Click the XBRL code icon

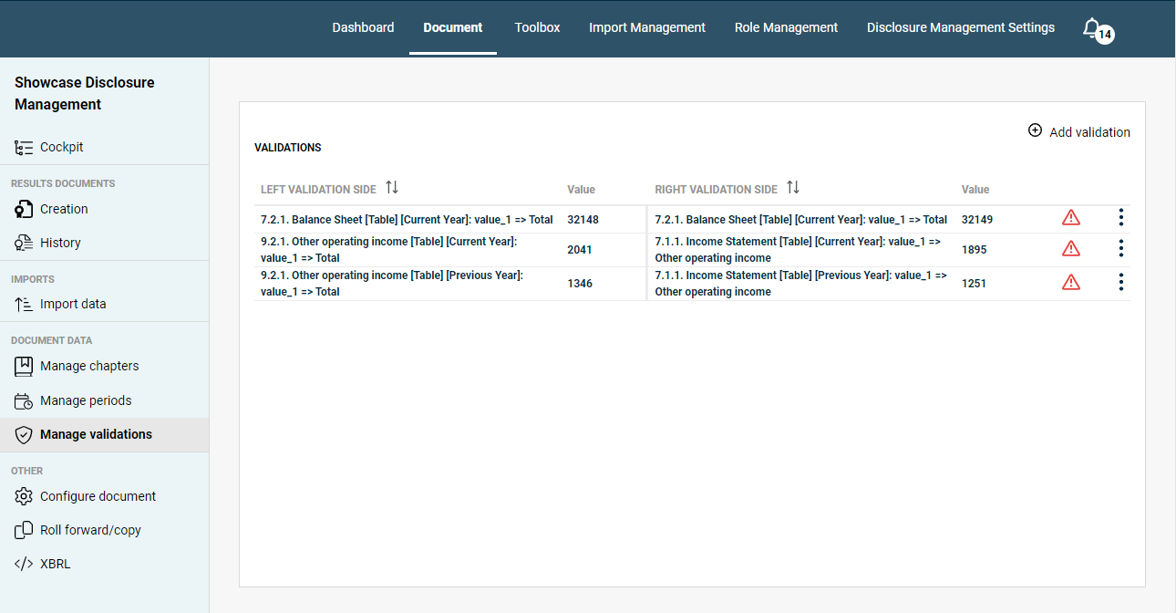24,564
